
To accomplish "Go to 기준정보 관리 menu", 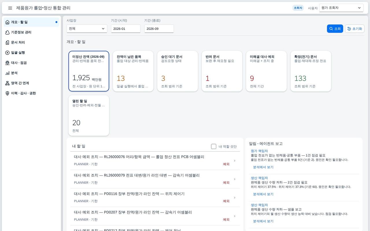I will 31,32.
